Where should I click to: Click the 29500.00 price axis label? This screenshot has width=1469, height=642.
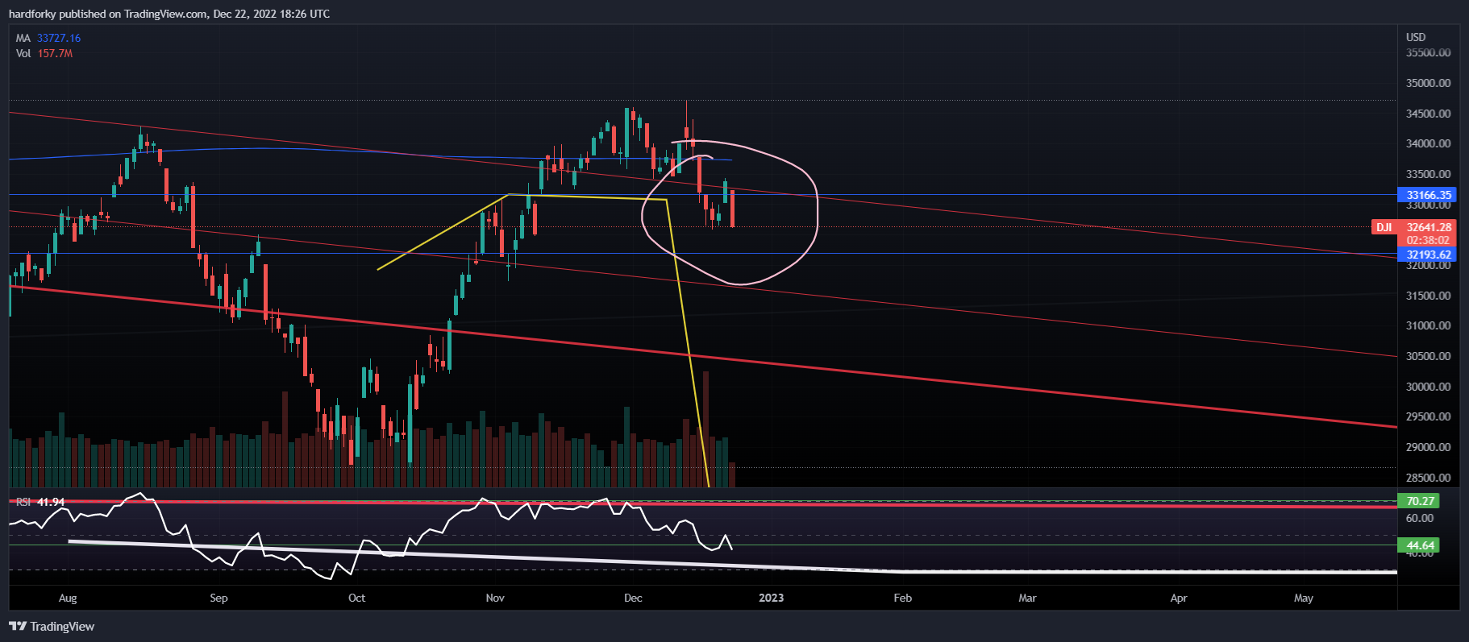[x=1428, y=416]
